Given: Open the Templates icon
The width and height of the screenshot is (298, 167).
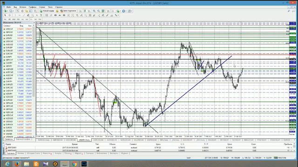Looking at the screenshot, I should coord(129,11).
